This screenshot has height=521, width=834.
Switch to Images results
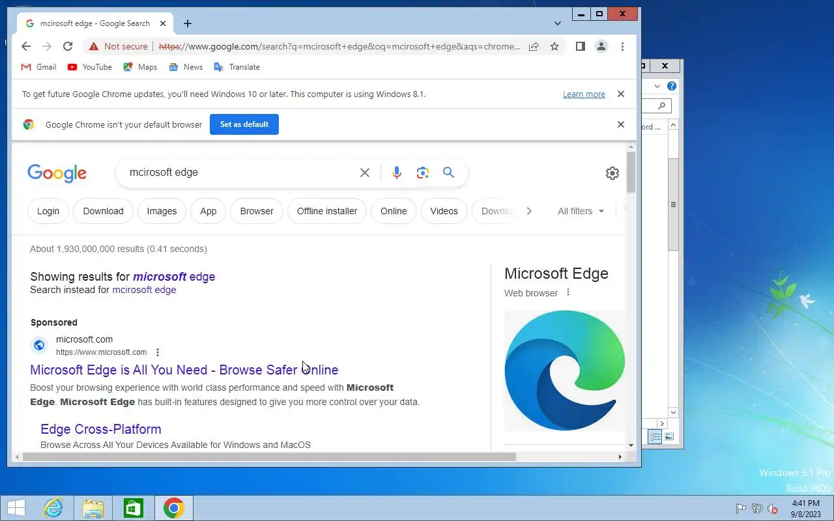click(162, 211)
